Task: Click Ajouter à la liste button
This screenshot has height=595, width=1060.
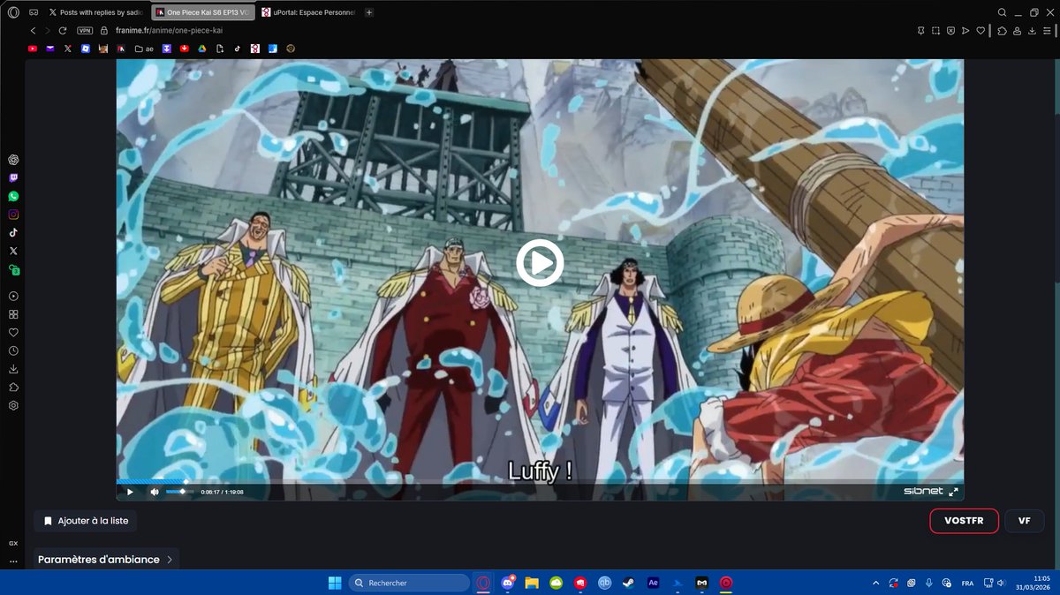Action: click(x=86, y=521)
